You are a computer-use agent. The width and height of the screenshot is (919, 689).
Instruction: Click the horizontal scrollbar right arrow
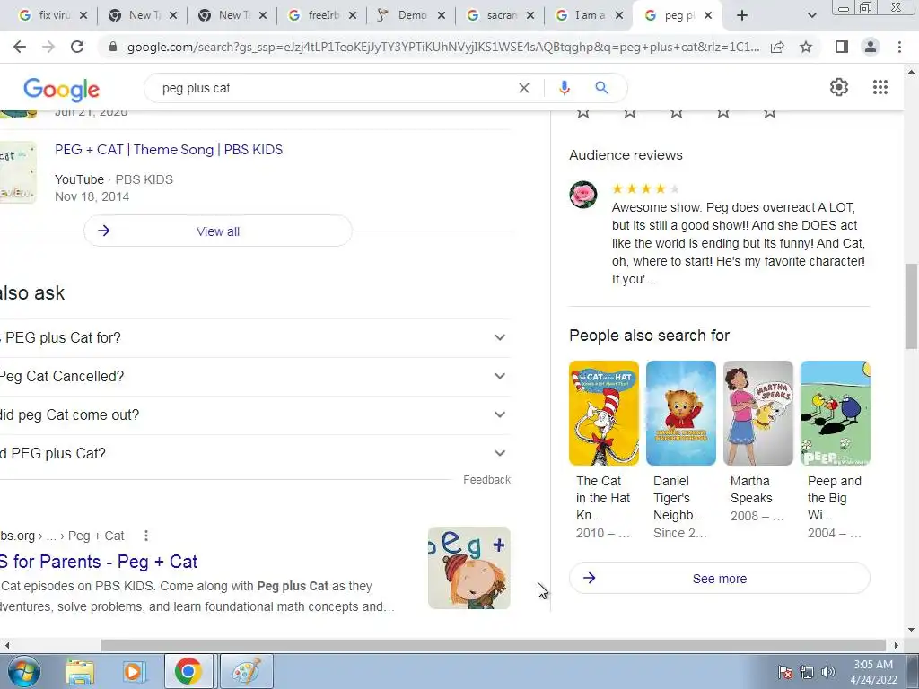[897, 646]
